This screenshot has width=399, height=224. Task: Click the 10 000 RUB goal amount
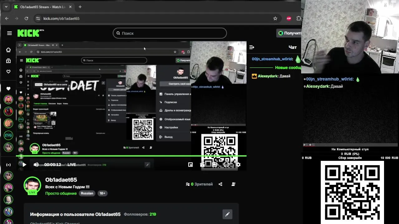tap(389, 158)
